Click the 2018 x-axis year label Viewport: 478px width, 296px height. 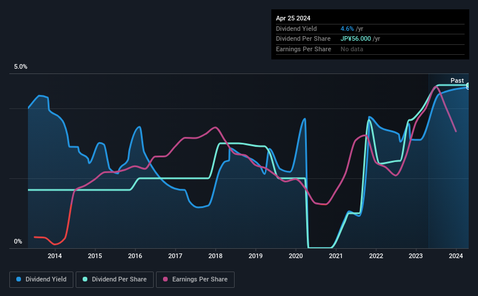coord(215,256)
